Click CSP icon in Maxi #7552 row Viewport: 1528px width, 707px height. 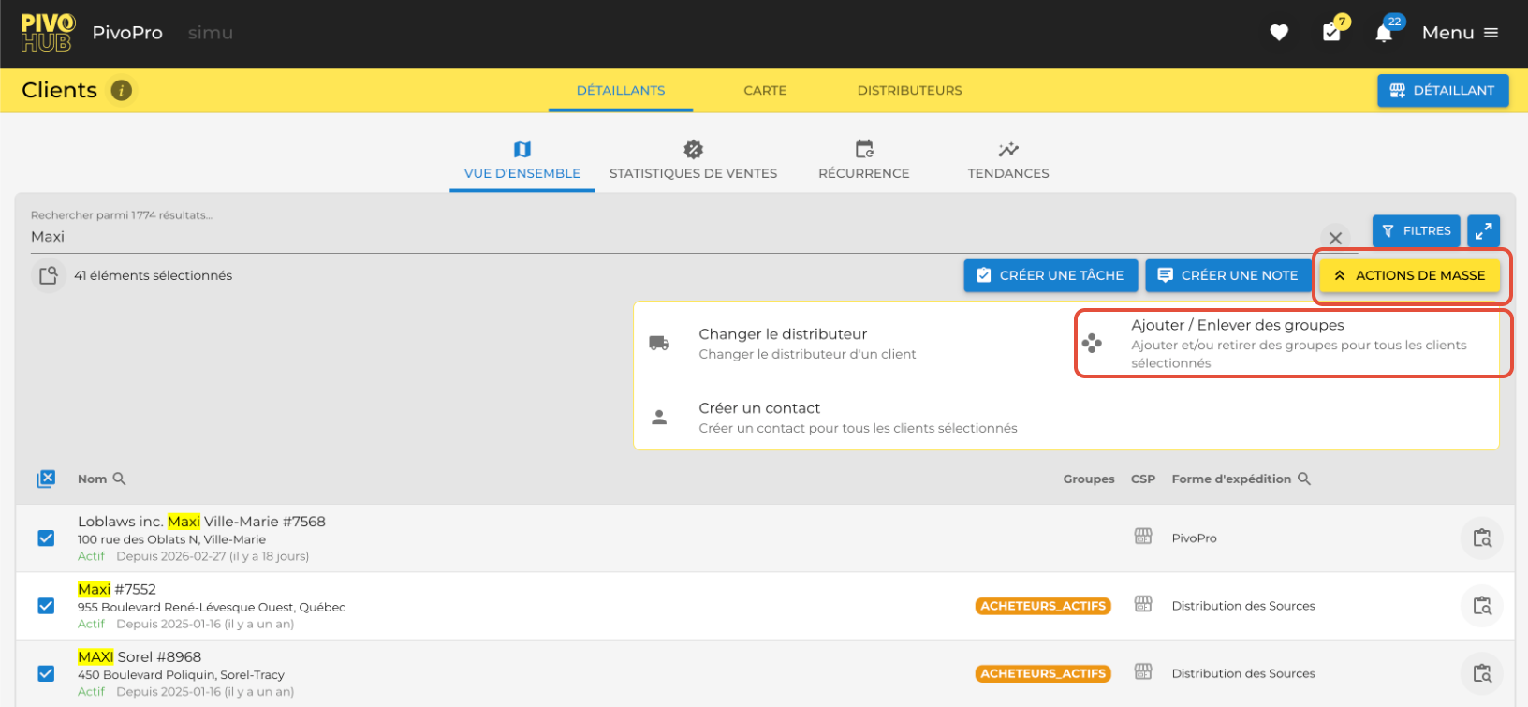[x=1143, y=604]
